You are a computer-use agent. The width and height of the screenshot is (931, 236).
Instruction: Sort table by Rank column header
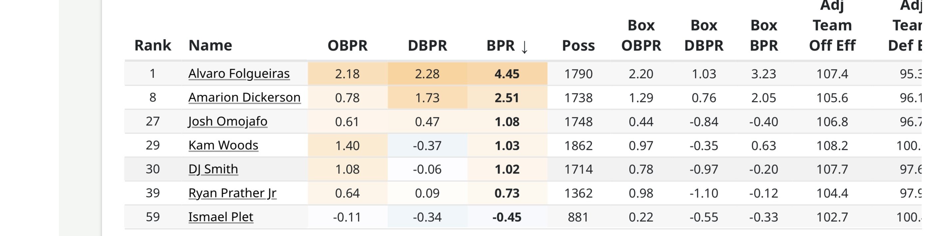(x=153, y=46)
